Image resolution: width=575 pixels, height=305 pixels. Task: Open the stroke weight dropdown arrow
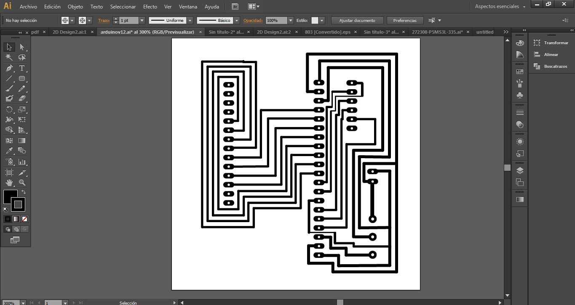tap(142, 20)
